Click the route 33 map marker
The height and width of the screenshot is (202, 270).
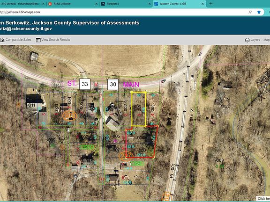tap(85, 84)
